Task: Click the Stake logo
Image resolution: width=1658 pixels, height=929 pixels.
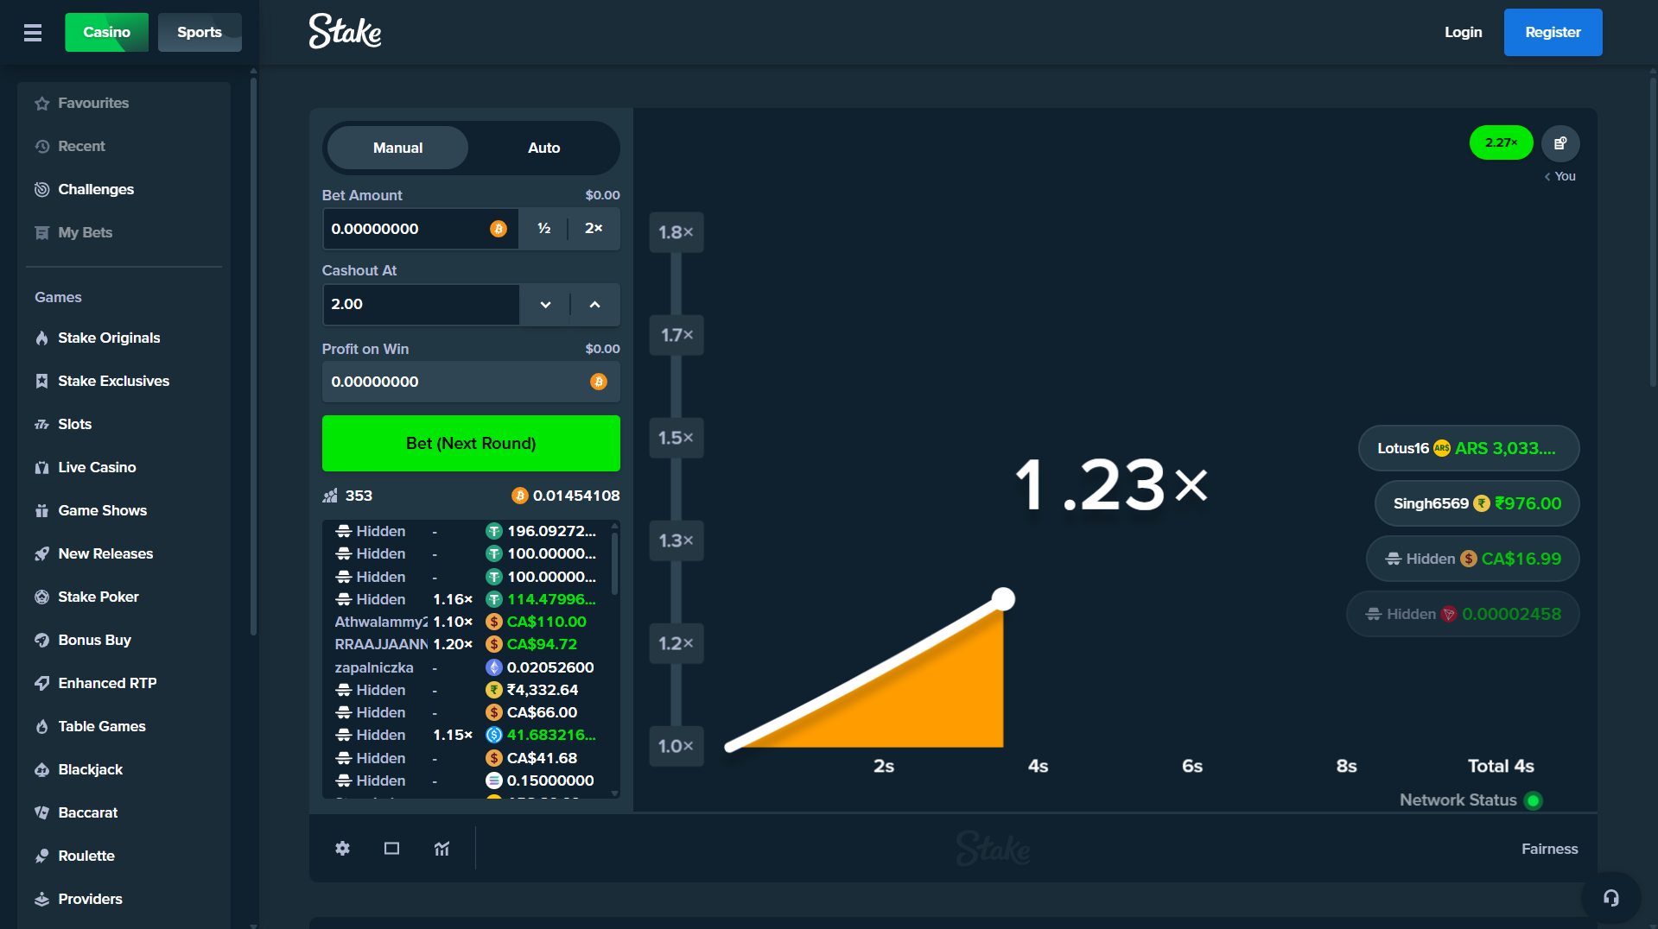Action: [x=345, y=32]
